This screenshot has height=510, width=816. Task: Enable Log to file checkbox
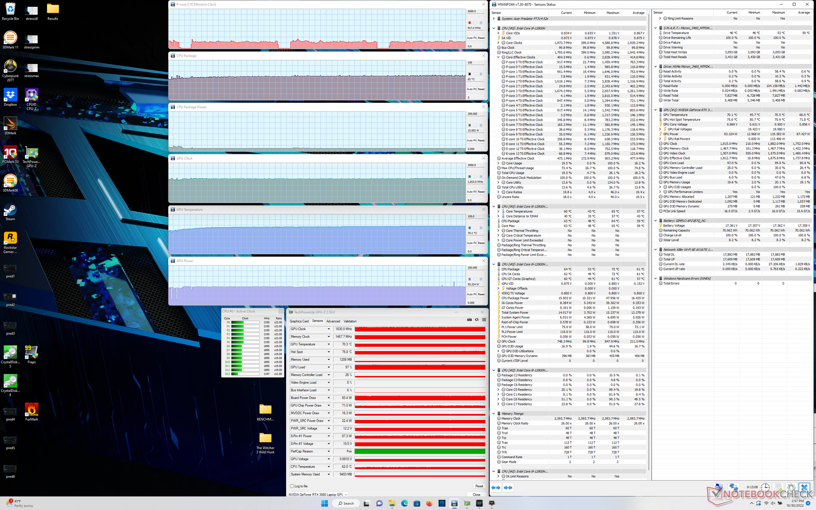pos(292,486)
